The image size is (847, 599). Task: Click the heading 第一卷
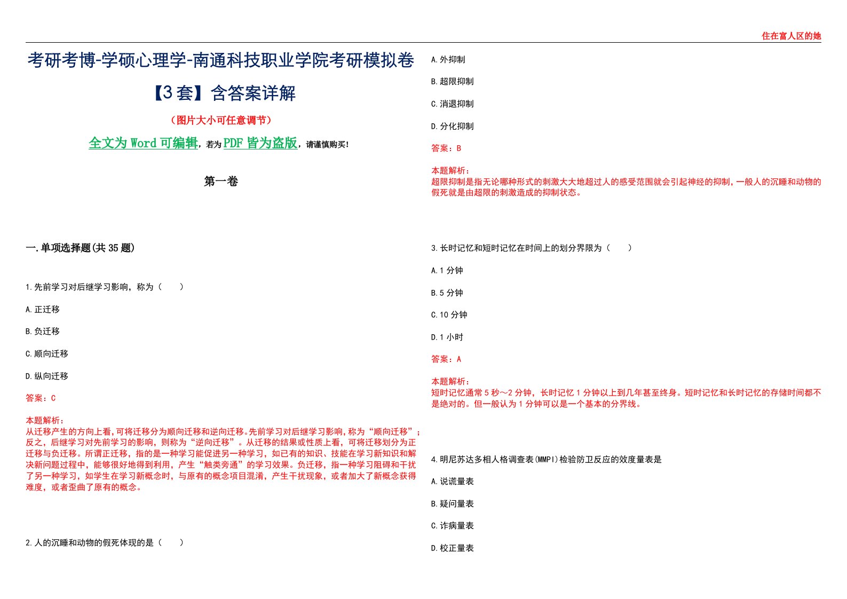click(x=221, y=182)
